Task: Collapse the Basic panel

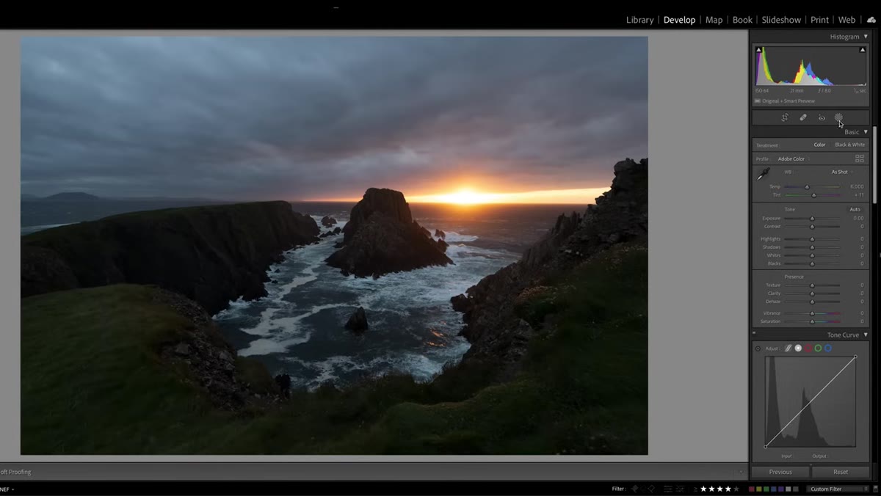Action: click(866, 132)
